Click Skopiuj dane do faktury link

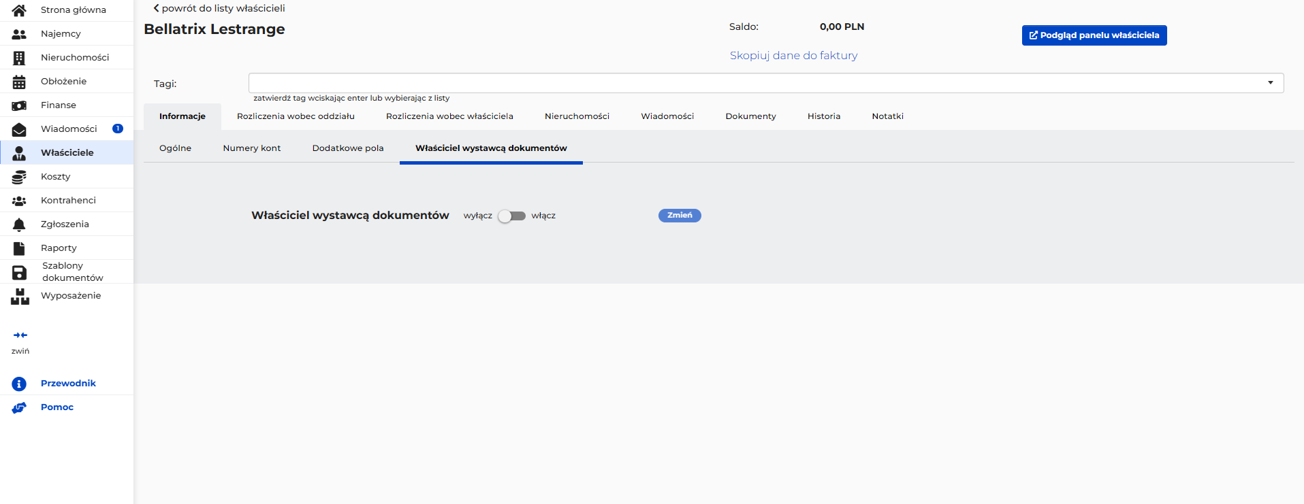tap(793, 56)
